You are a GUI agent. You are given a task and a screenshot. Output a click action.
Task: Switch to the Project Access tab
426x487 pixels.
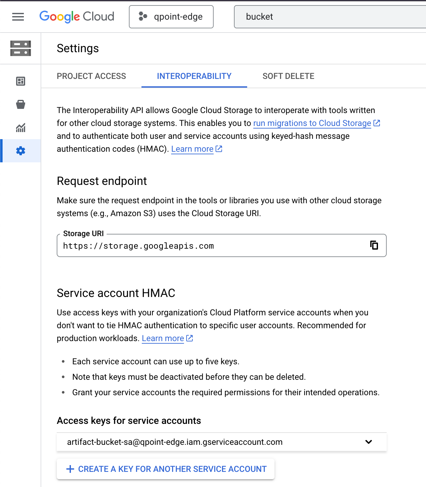[92, 76]
